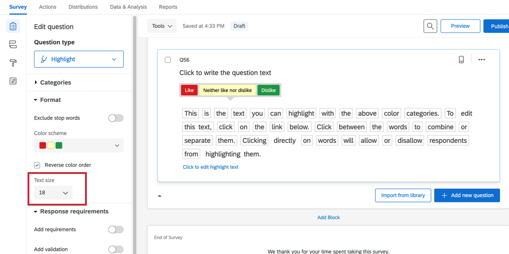Open the survey Builder panel
The width and height of the screenshot is (509, 254).
coord(13,26)
